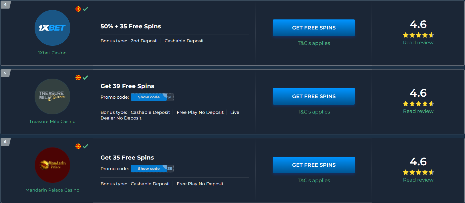465x203 pixels.
Task: Click the 1Xbet Casino round logo
Action: pyautogui.click(x=52, y=28)
